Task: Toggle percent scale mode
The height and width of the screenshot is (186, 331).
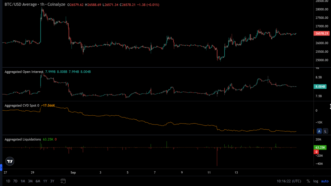Action: (308, 181)
